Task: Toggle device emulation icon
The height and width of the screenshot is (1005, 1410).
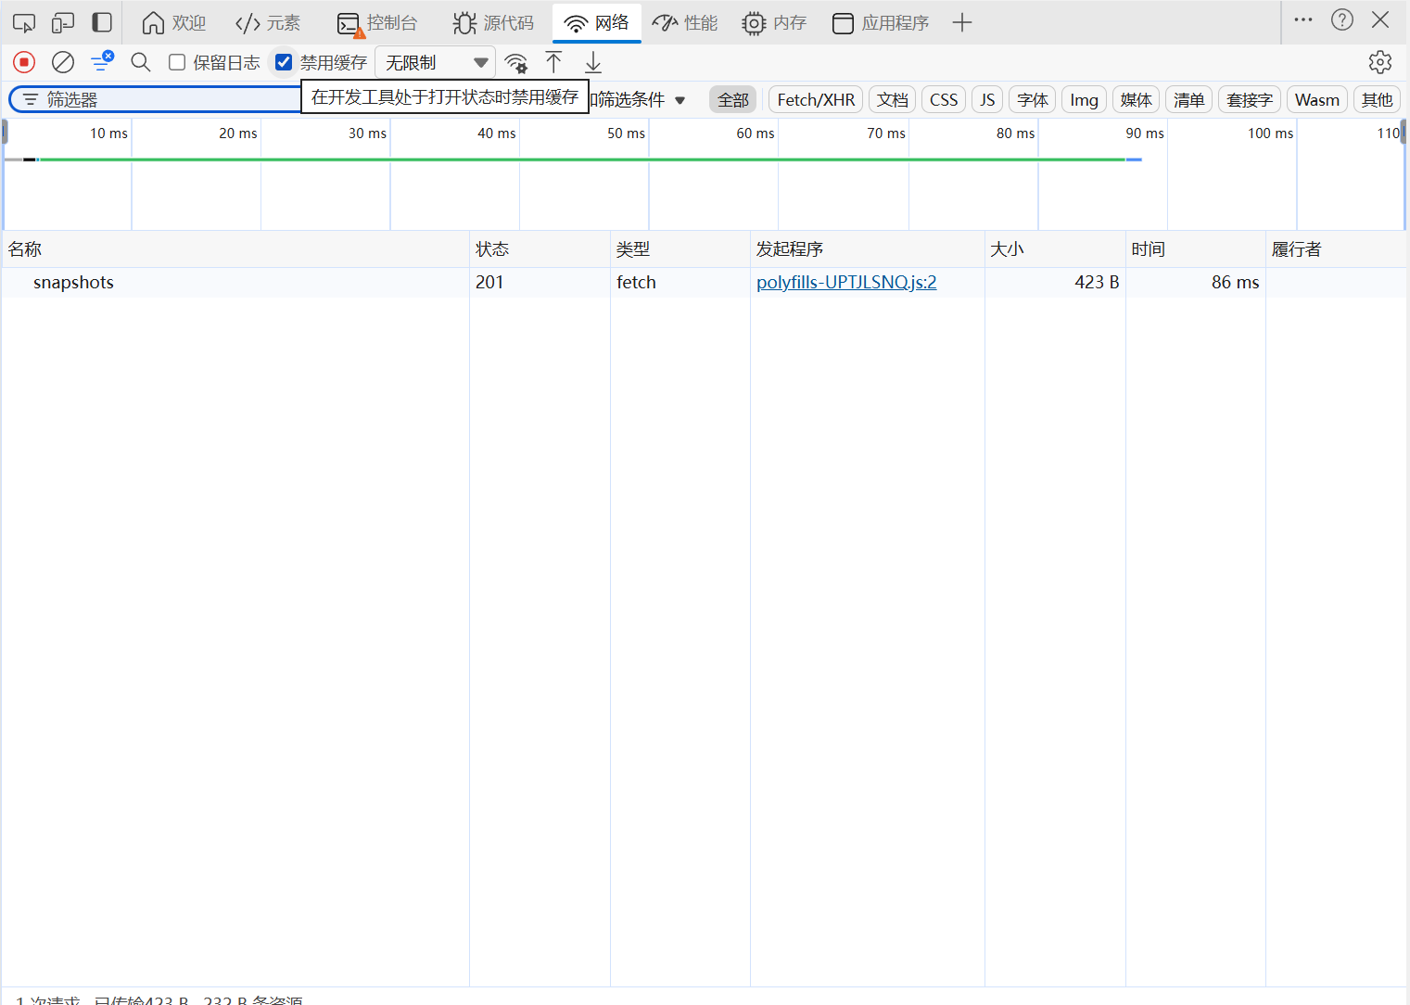Action: point(63,22)
